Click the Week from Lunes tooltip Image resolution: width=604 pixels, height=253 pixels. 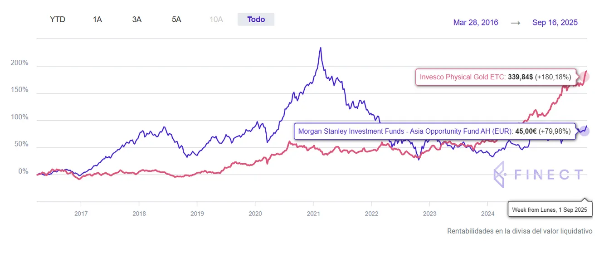coord(549,210)
